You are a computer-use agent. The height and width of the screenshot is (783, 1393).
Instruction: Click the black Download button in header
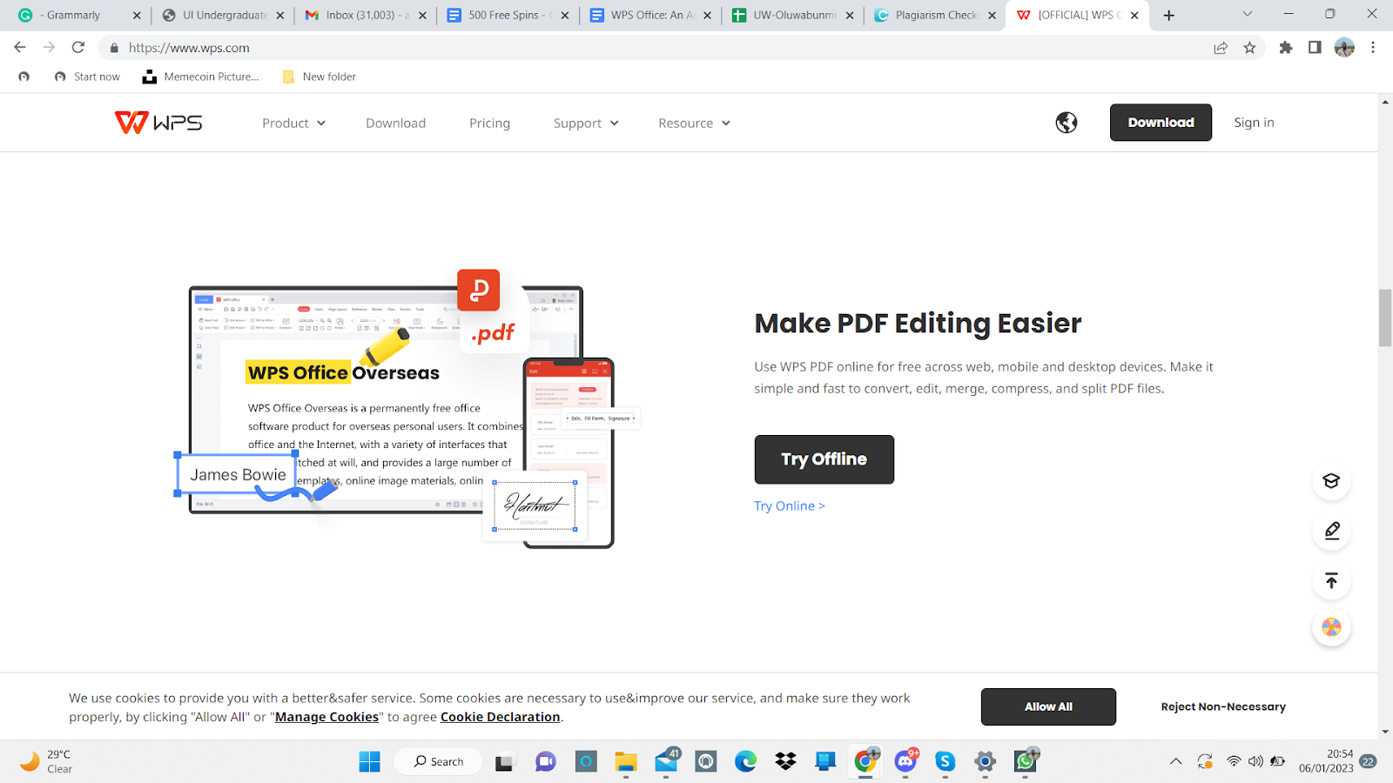pyautogui.click(x=1161, y=123)
